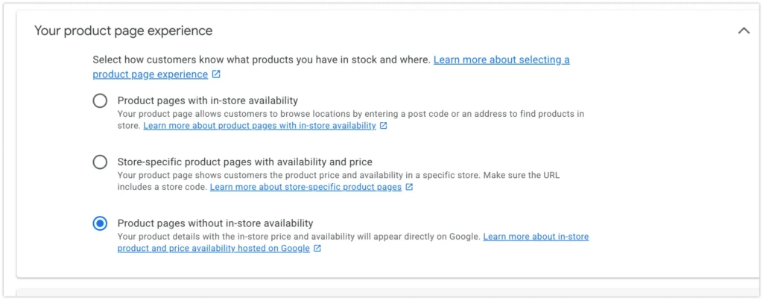Collapse the product page experience section chevron
The image size is (763, 300).
click(x=743, y=31)
